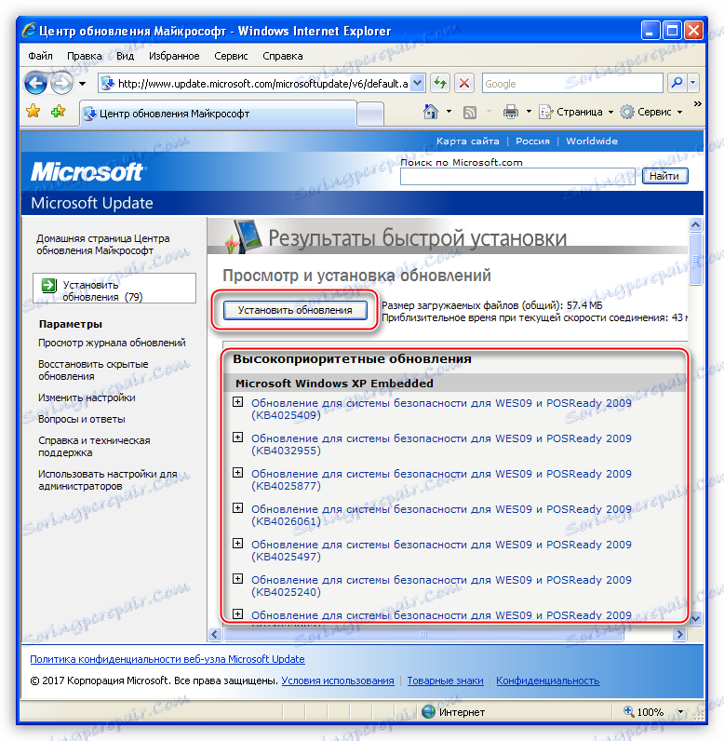Open the Worldwide link

pos(592,141)
